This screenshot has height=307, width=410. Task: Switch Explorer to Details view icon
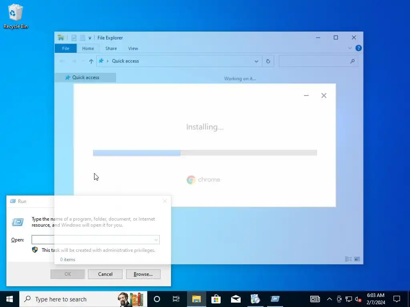point(348,259)
